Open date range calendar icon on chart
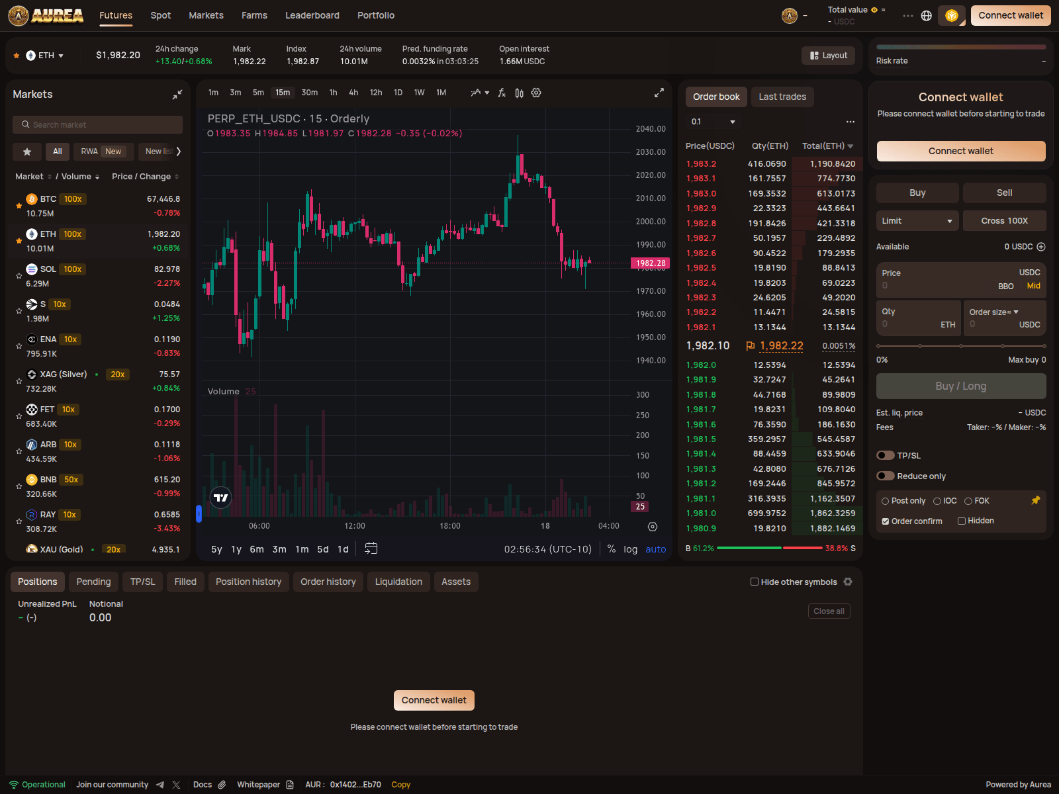This screenshot has width=1059, height=794. coord(371,549)
